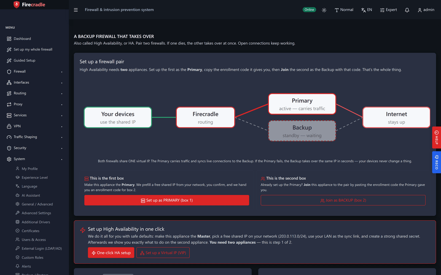Viewport: 441px width, 275px height.
Task: Click the Certificates badge icon
Action: pyautogui.click(x=17, y=231)
